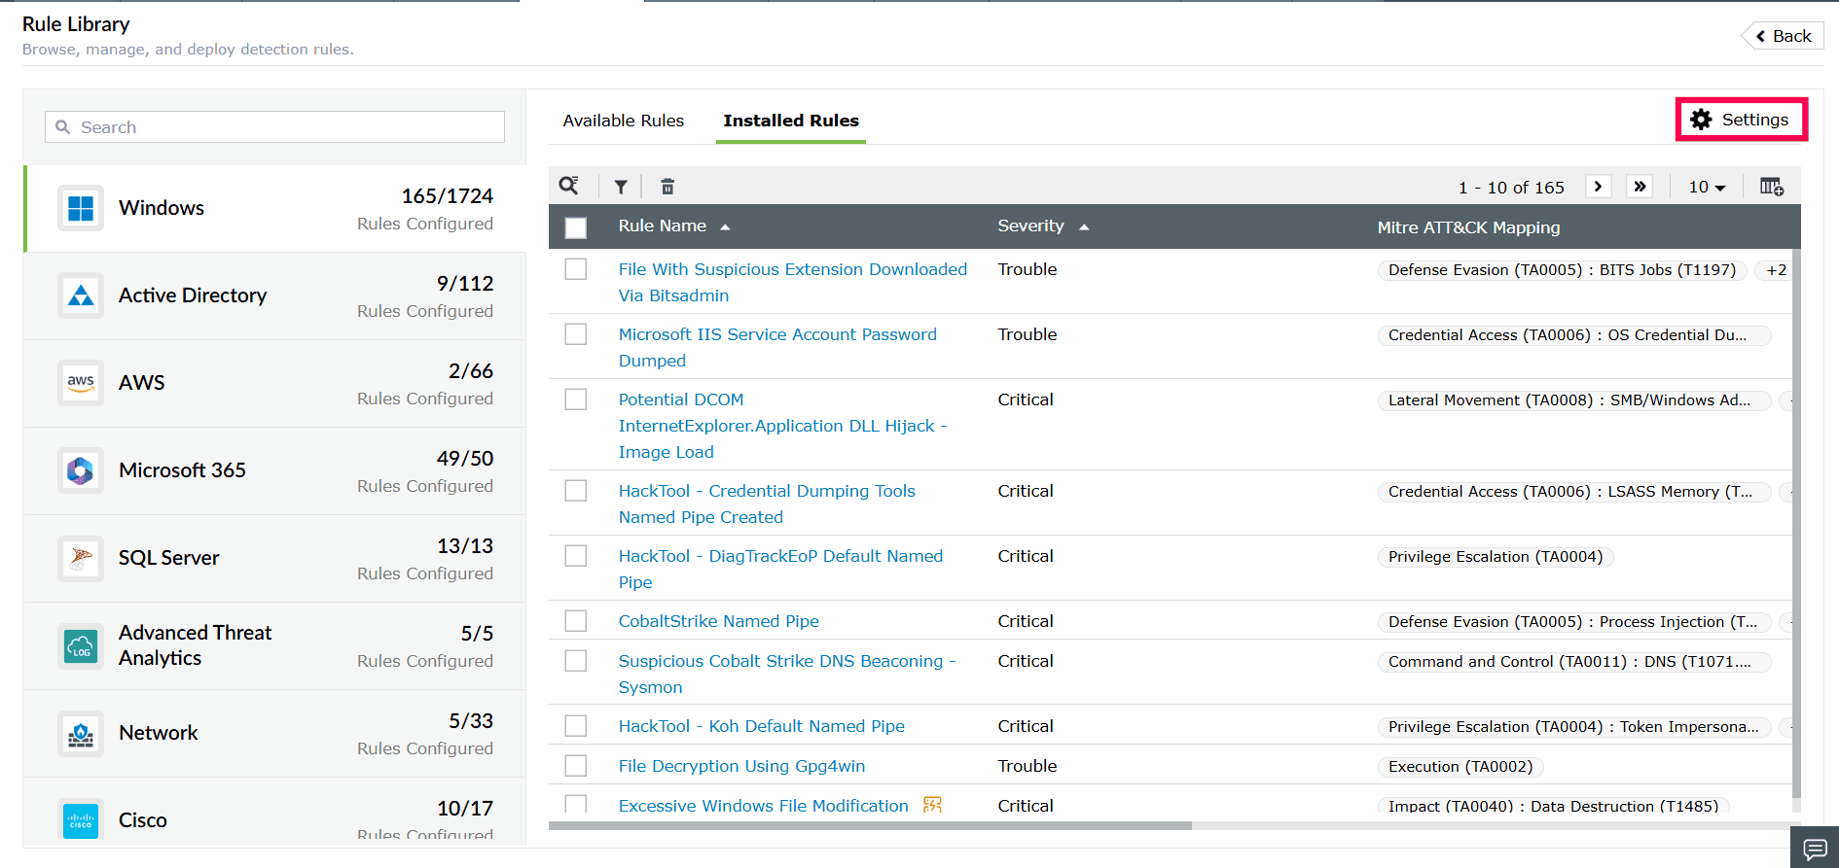
Task: Click the horizontal scrollbar below the rules table
Action: pyautogui.click(x=870, y=825)
